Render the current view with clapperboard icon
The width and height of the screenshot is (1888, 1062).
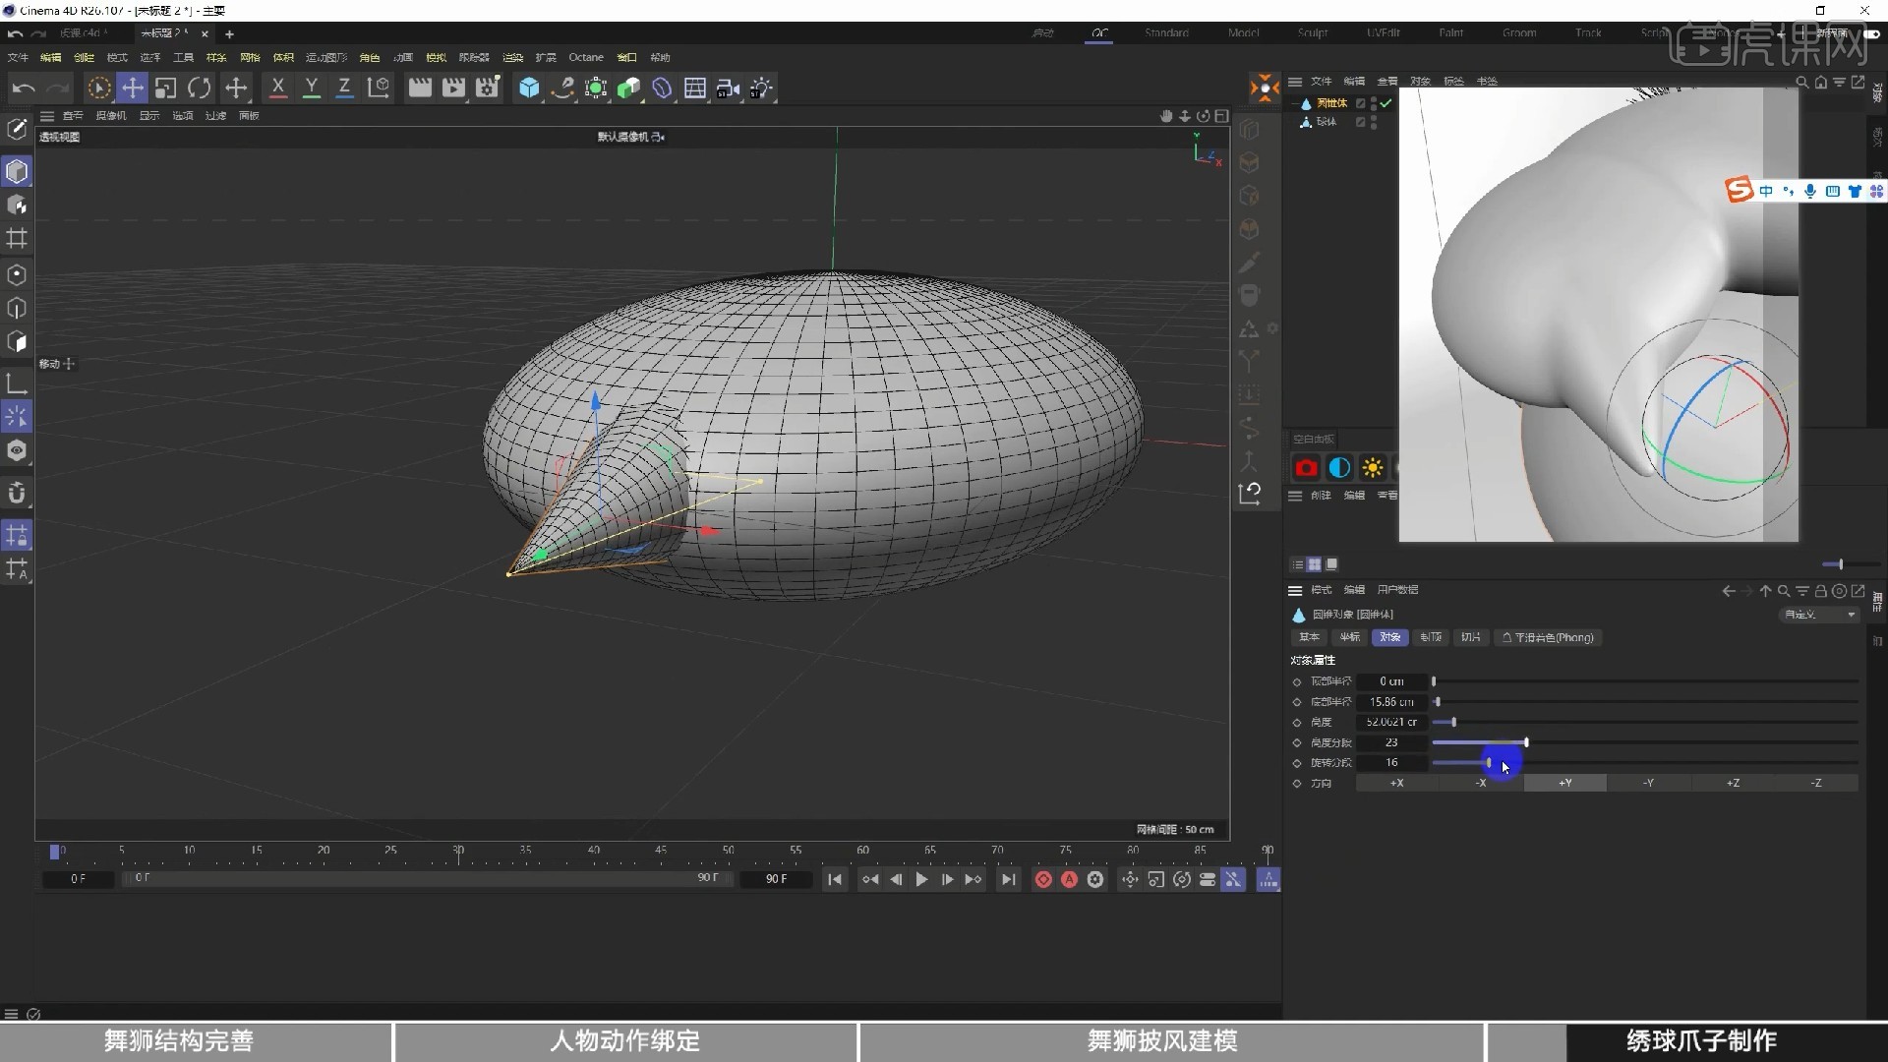click(420, 88)
